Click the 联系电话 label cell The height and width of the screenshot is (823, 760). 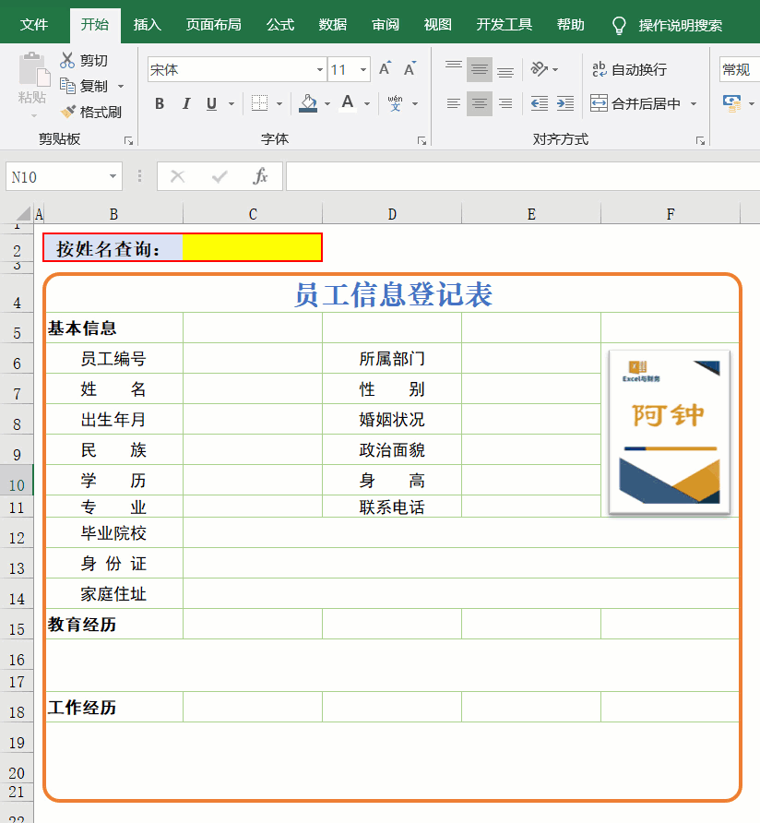coord(392,507)
